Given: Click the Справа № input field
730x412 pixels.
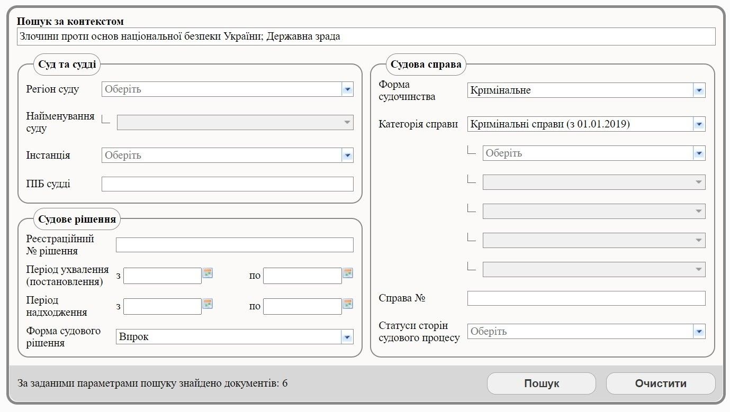Looking at the screenshot, I should (x=586, y=298).
